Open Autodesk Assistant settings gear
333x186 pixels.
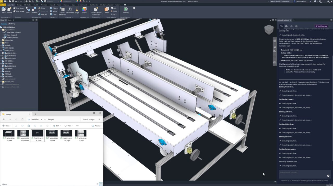[x=296, y=26]
